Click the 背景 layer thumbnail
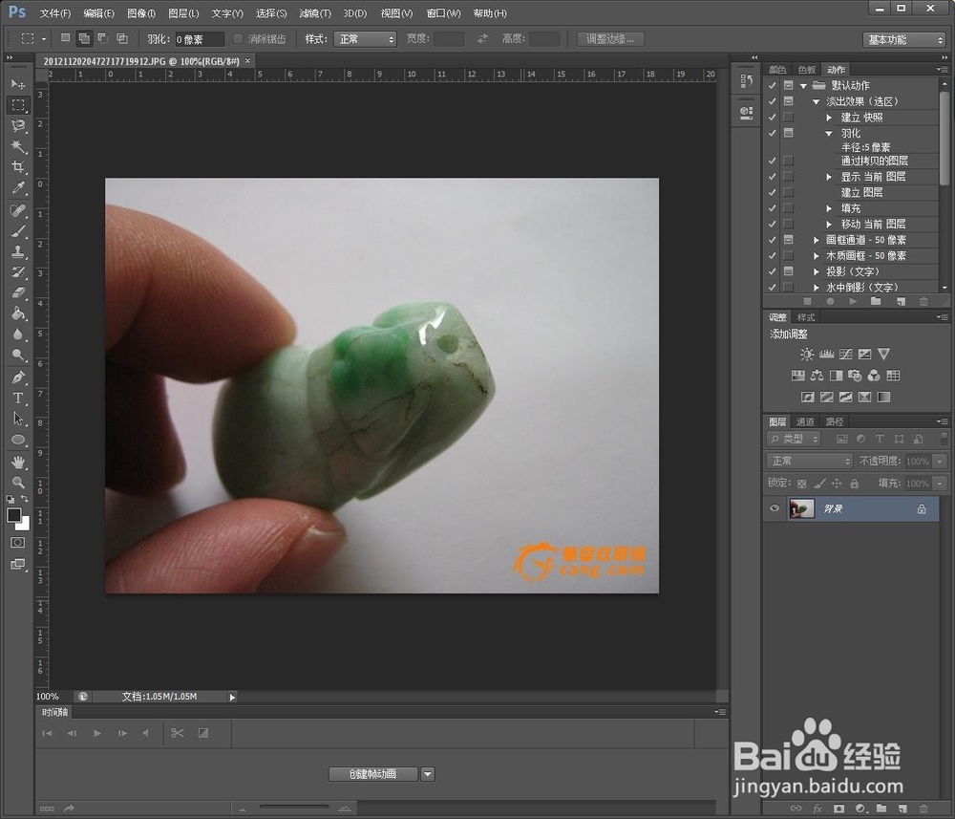The image size is (955, 819). click(x=801, y=508)
